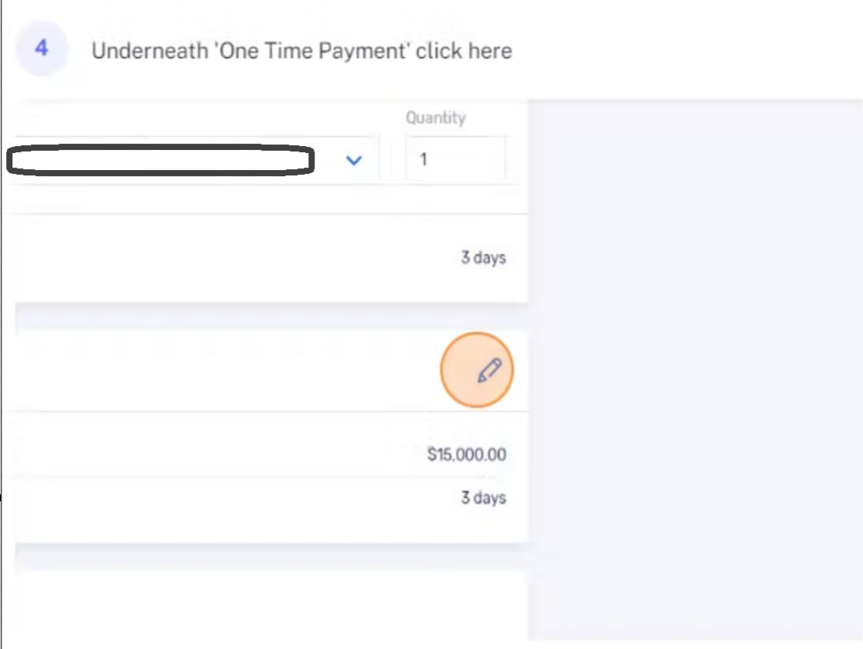This screenshot has width=863, height=649.
Task: Click the step number 4 badge
Action: [x=41, y=49]
